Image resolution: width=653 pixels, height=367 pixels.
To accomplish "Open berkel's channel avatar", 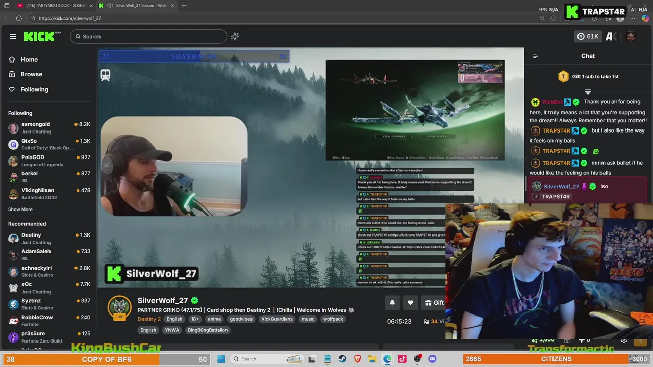I will click(x=13, y=177).
